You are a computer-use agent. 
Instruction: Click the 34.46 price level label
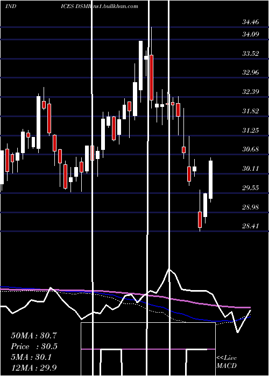251,23
